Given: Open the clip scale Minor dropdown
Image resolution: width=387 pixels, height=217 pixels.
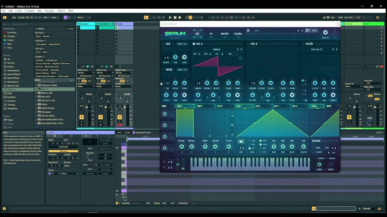Looking at the screenshot, I should click(70, 174).
